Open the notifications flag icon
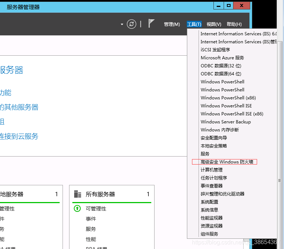Image resolution: width=284 pixels, height=249 pixels. (x=151, y=24)
